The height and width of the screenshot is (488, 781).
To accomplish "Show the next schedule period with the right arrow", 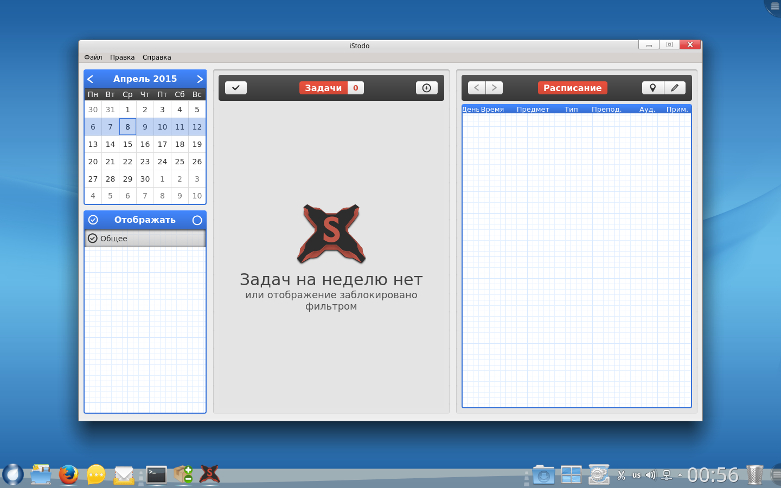I will pos(494,88).
